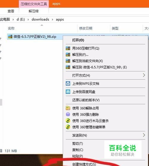Click the icon beside 解压到 微信-6.5.7(PP正版V2)_98\

[68, 67]
